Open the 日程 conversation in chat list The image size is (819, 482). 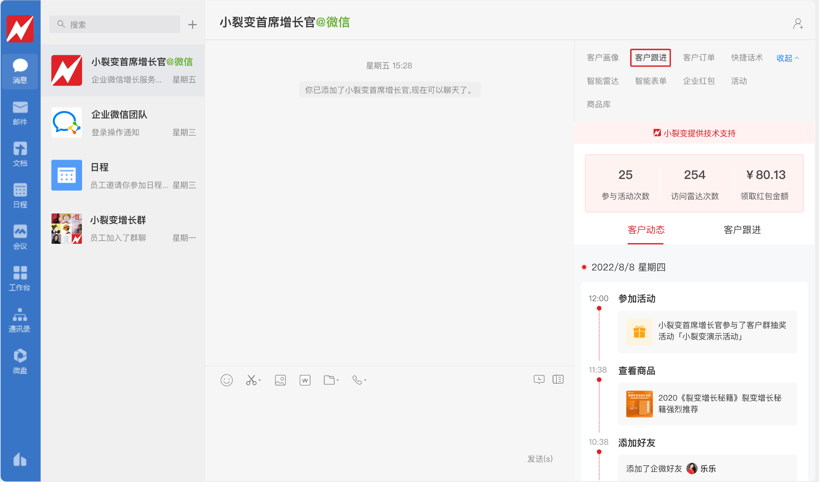coord(123,176)
